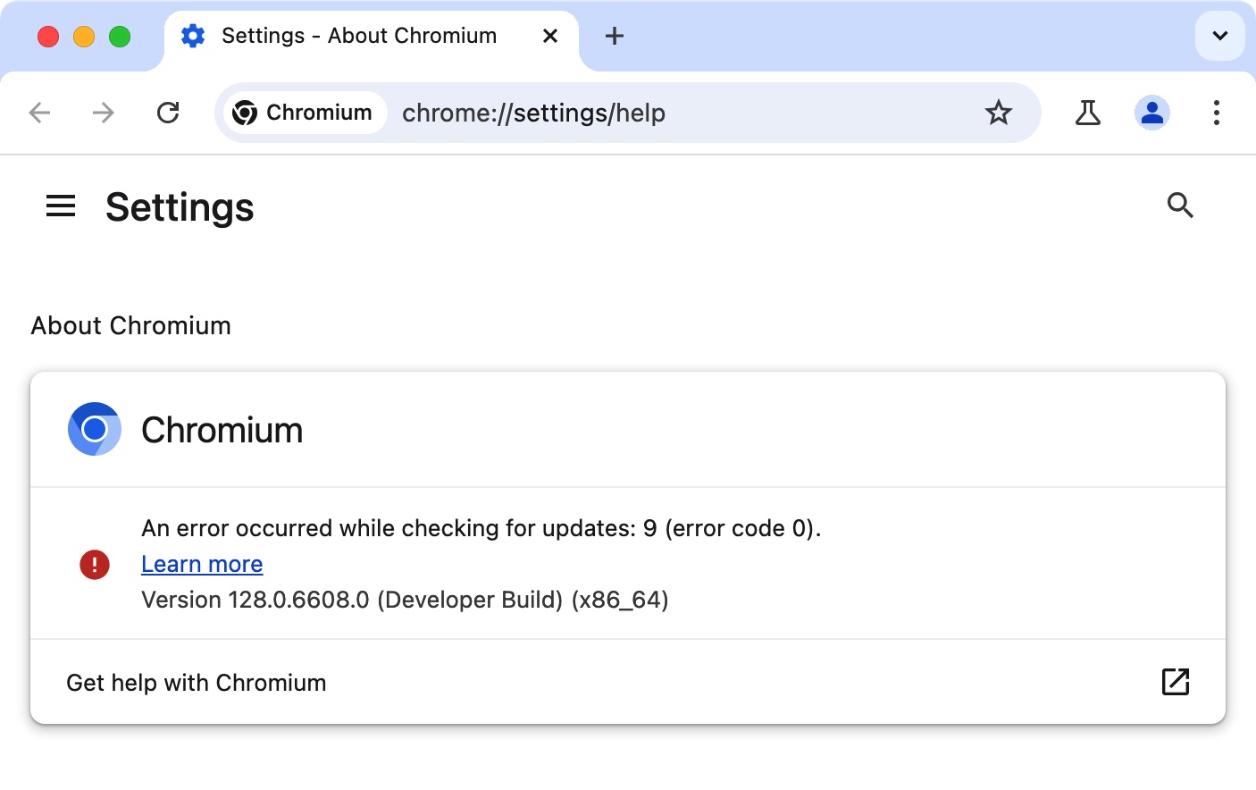Expand the tab search dropdown arrow
Viewport: 1256px width, 790px height.
pos(1219,36)
